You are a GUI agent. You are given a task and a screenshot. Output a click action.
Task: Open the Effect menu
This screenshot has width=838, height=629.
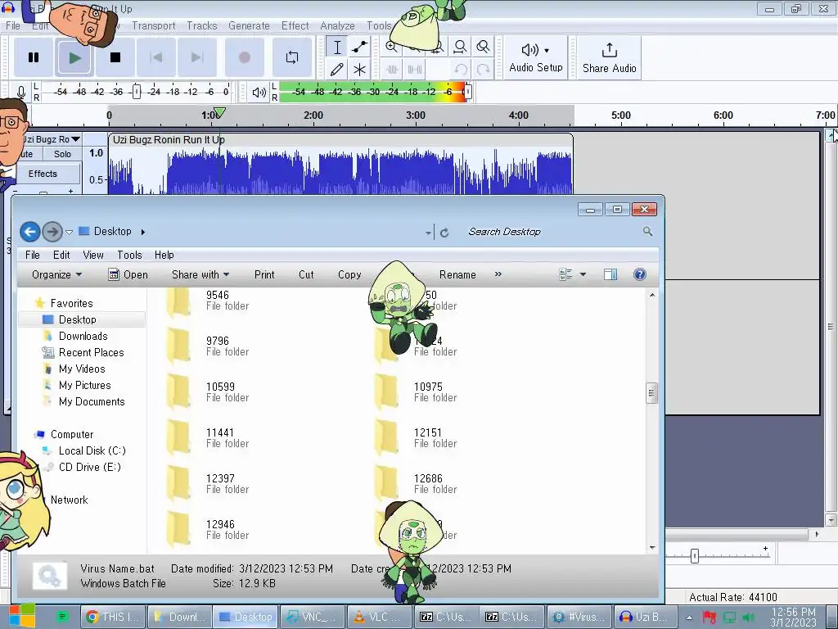pyautogui.click(x=295, y=25)
